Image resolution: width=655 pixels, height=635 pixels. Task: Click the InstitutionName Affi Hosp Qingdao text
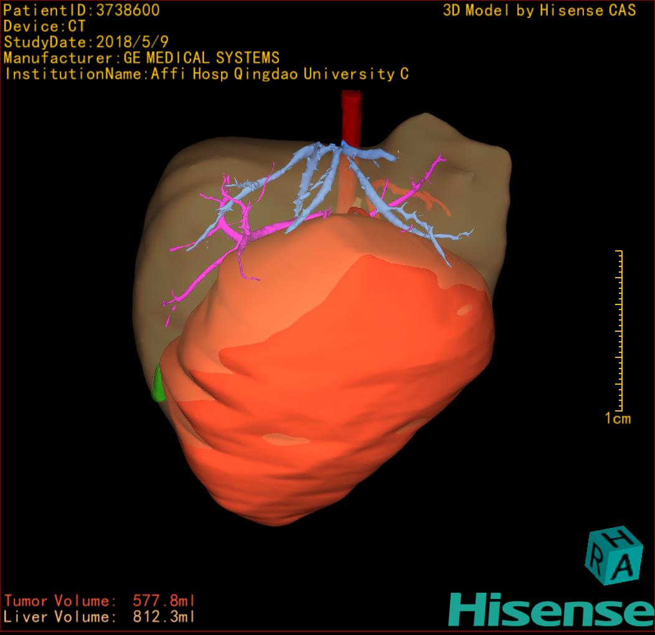[206, 74]
